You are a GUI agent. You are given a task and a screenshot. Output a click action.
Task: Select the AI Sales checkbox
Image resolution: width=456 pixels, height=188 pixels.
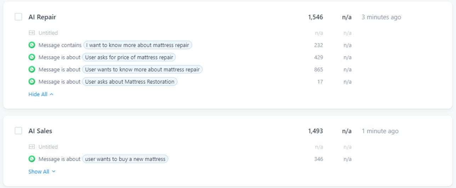coord(18,131)
